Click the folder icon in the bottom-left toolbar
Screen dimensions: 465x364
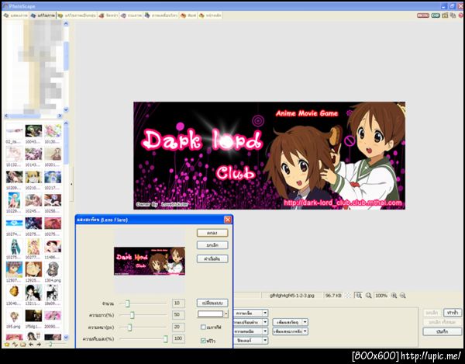click(22, 345)
